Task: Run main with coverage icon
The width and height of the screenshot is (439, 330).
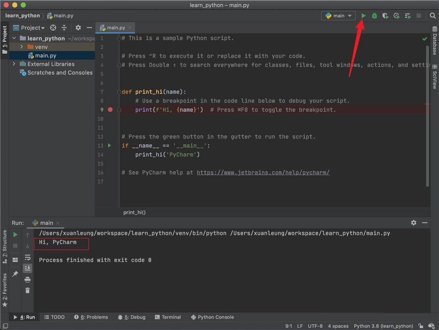Action: pos(385,16)
